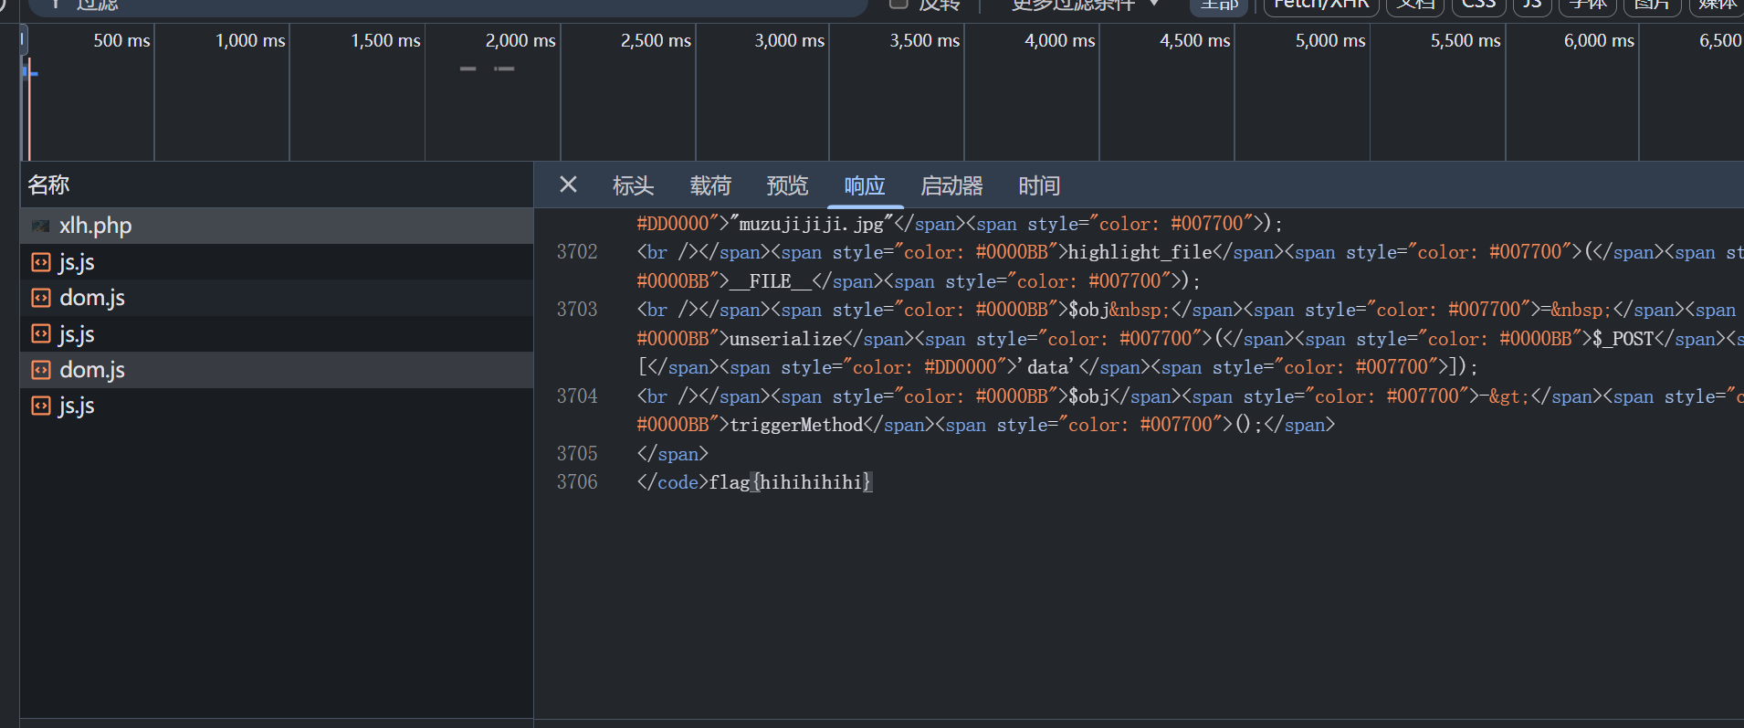Select the 启动器 initiator tab
Screen dimensions: 1744x728
click(x=951, y=186)
